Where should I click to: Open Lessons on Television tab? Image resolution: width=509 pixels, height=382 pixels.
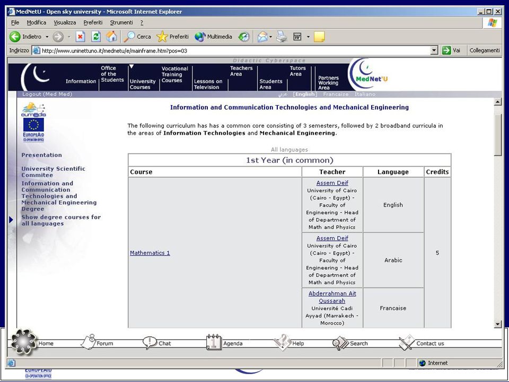[x=208, y=84]
